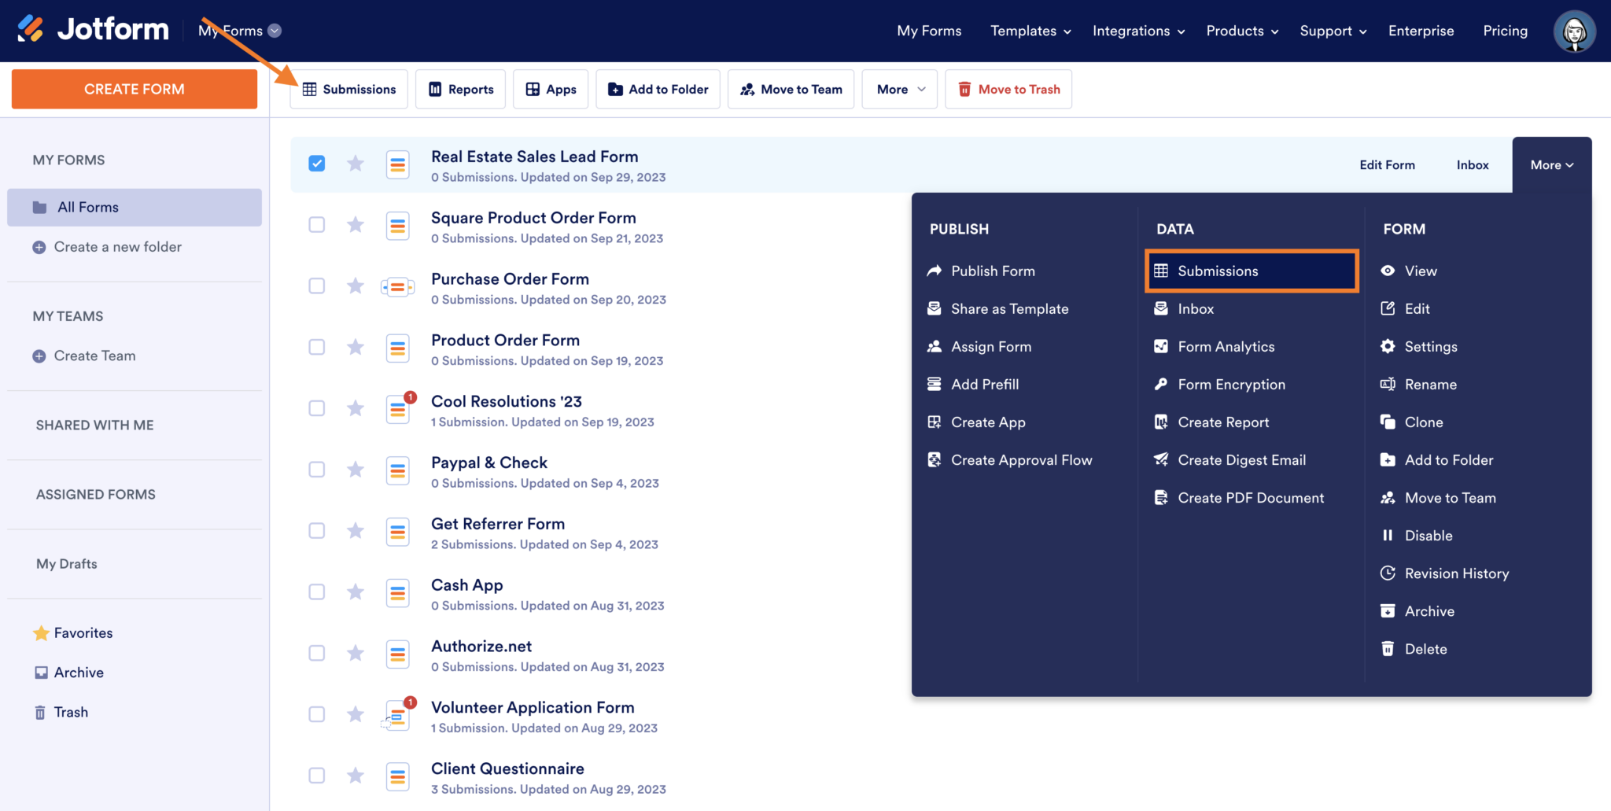Expand the My Forms chevron near the logo

[x=275, y=31]
